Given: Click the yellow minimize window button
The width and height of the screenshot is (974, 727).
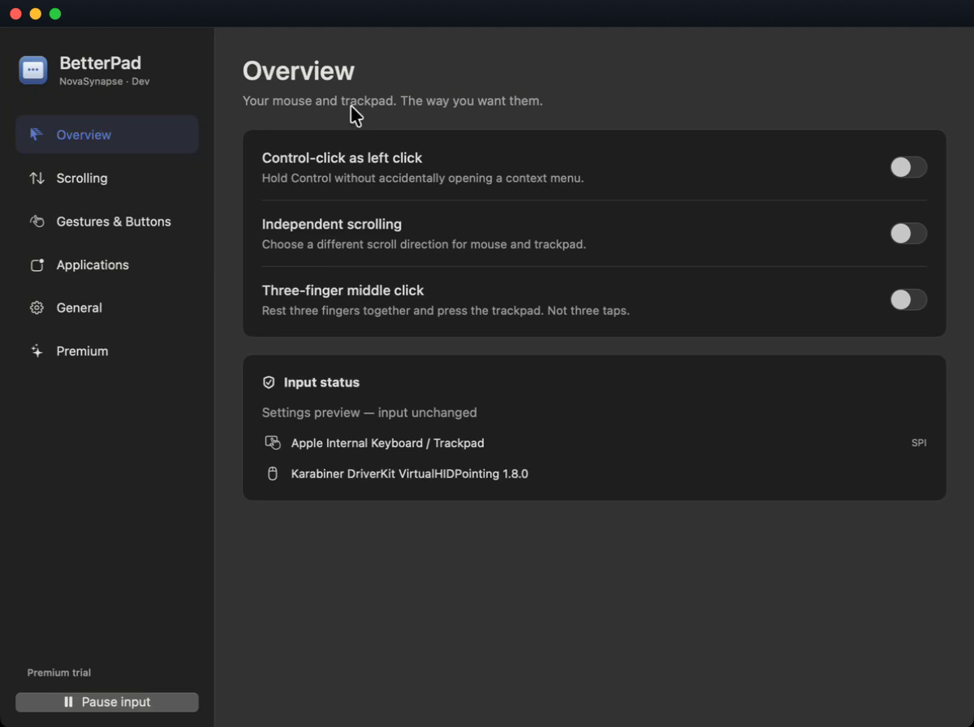Looking at the screenshot, I should point(35,14).
